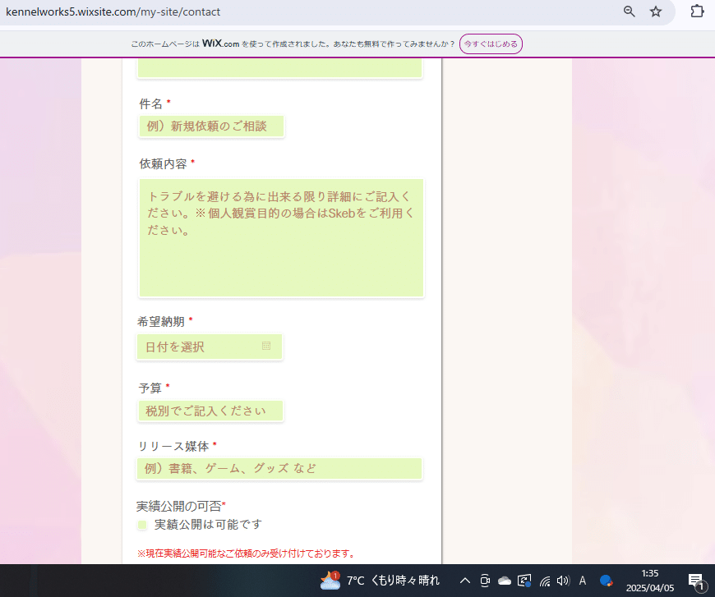Click the address bar URL kennelworks5.wixsite.com
Viewport: 715px width, 597px height.
113,11
